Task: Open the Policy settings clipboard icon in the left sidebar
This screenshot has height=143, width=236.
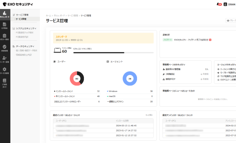Action: point(5,36)
